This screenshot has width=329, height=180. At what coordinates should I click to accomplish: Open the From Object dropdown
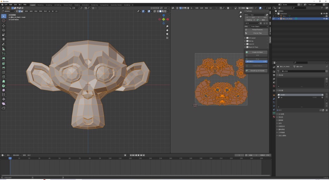point(260,27)
